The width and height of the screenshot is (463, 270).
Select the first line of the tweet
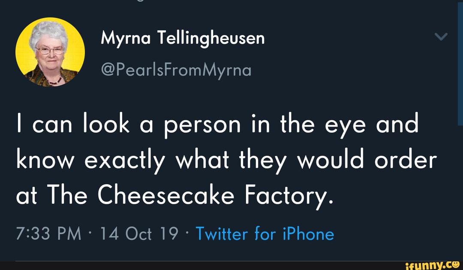(x=218, y=124)
